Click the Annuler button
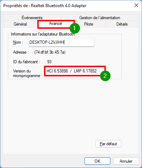 [x=126, y=161]
